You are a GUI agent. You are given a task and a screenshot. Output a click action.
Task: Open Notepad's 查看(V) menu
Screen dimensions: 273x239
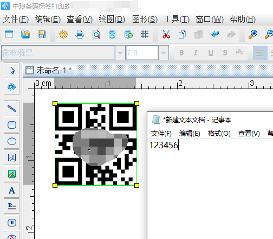point(249,134)
